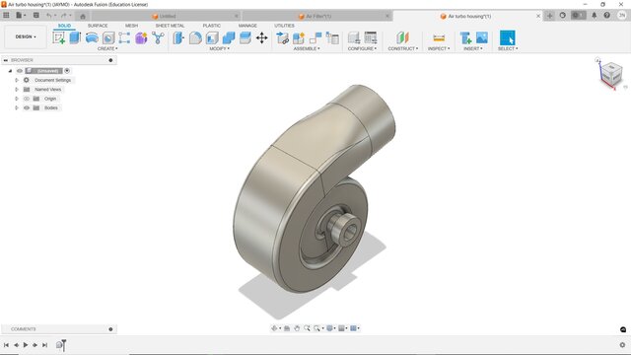
Task: Toggle Origin folder visibility eye
Action: (x=27, y=99)
